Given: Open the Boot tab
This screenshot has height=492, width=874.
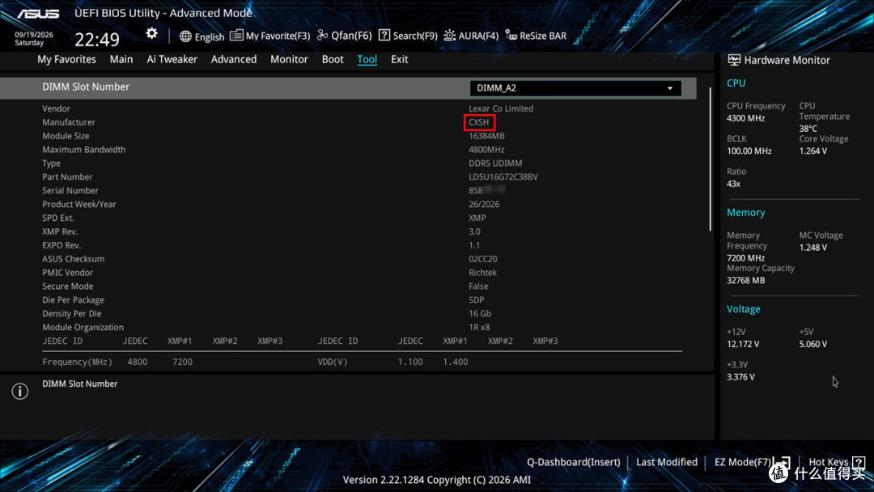Looking at the screenshot, I should point(333,59).
